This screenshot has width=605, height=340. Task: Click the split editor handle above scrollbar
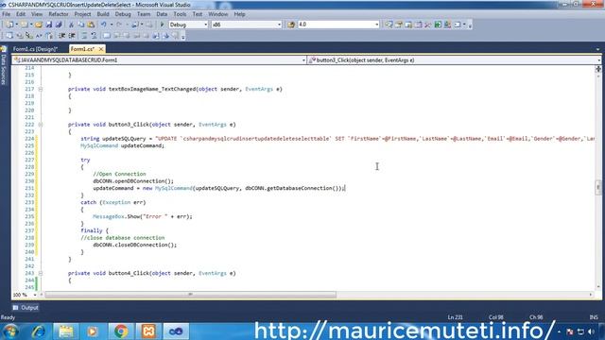coord(598,69)
